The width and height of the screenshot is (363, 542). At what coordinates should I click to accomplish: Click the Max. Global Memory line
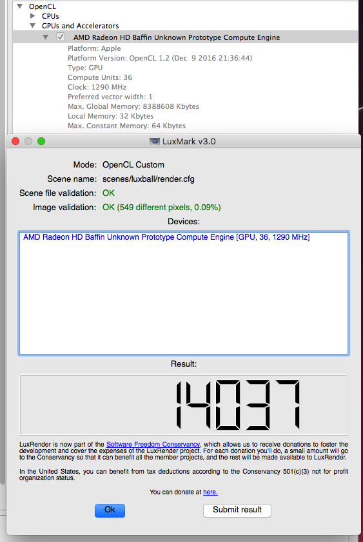coord(133,106)
